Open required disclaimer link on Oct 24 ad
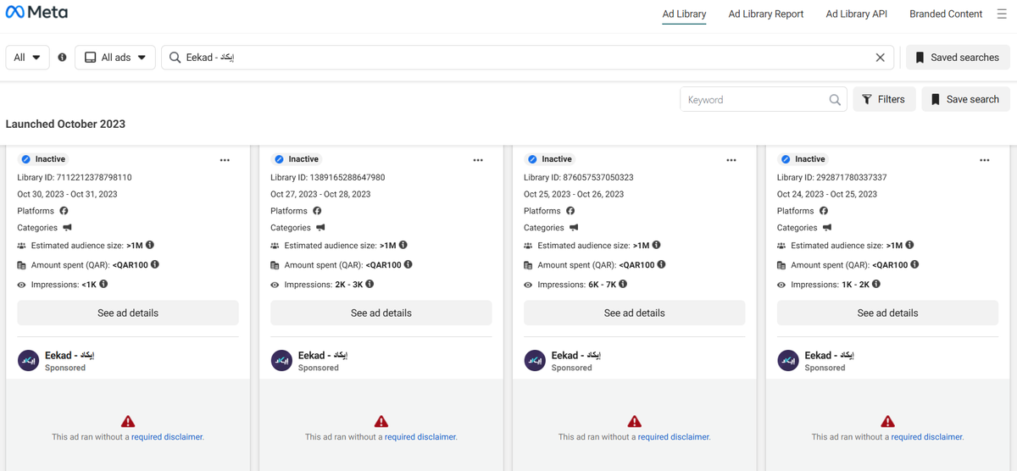1017x471 pixels. point(927,437)
